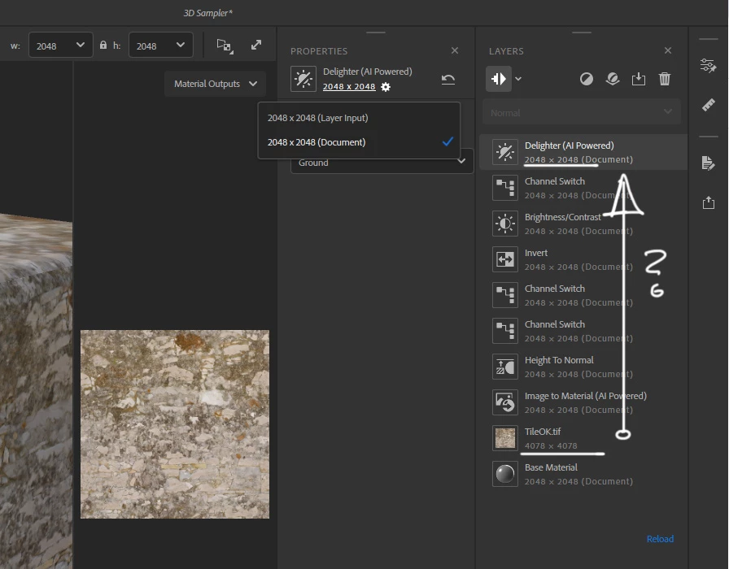Click the Base Material sphere thumbnail
729x569 pixels.
(505, 474)
